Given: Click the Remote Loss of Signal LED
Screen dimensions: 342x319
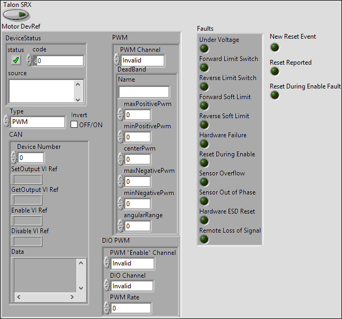Looking at the screenshot, I should pyautogui.click(x=204, y=240).
